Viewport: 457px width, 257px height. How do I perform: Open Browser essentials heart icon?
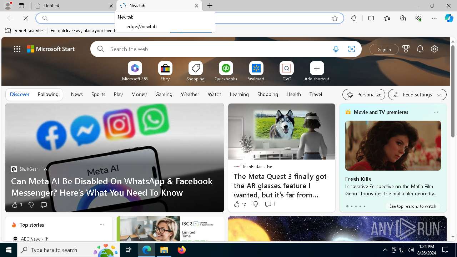click(x=418, y=18)
